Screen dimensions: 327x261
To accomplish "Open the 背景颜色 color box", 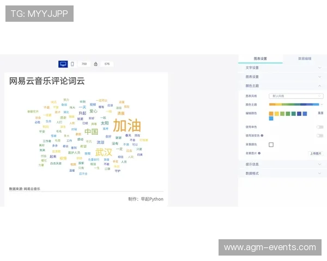I will click(271, 145).
